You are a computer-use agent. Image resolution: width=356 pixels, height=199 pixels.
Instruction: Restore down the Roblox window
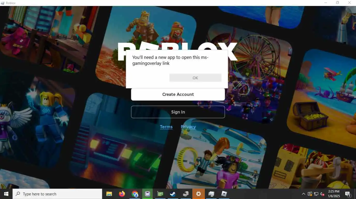(x=337, y=3)
